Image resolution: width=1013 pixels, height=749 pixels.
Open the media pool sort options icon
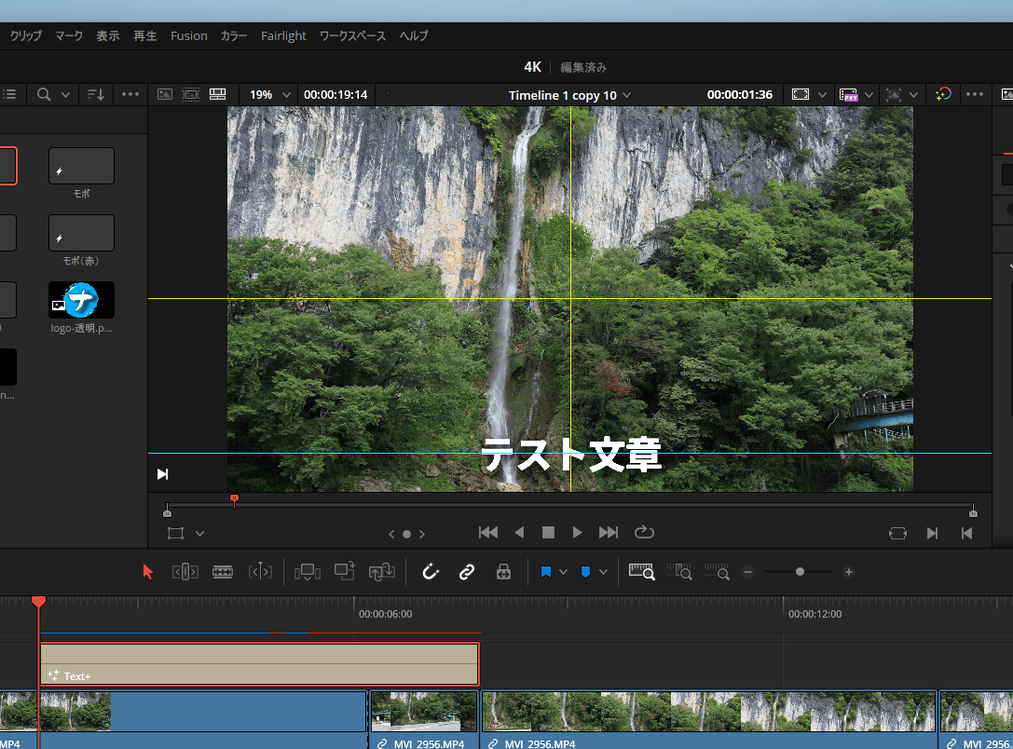point(96,94)
